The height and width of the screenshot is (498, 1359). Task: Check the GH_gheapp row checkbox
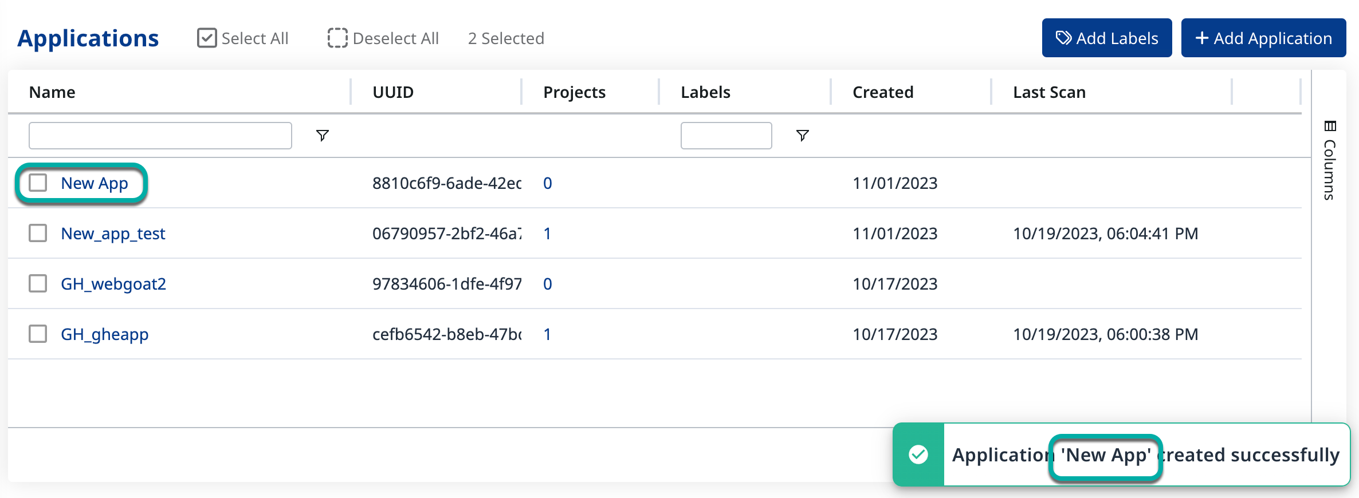click(38, 334)
